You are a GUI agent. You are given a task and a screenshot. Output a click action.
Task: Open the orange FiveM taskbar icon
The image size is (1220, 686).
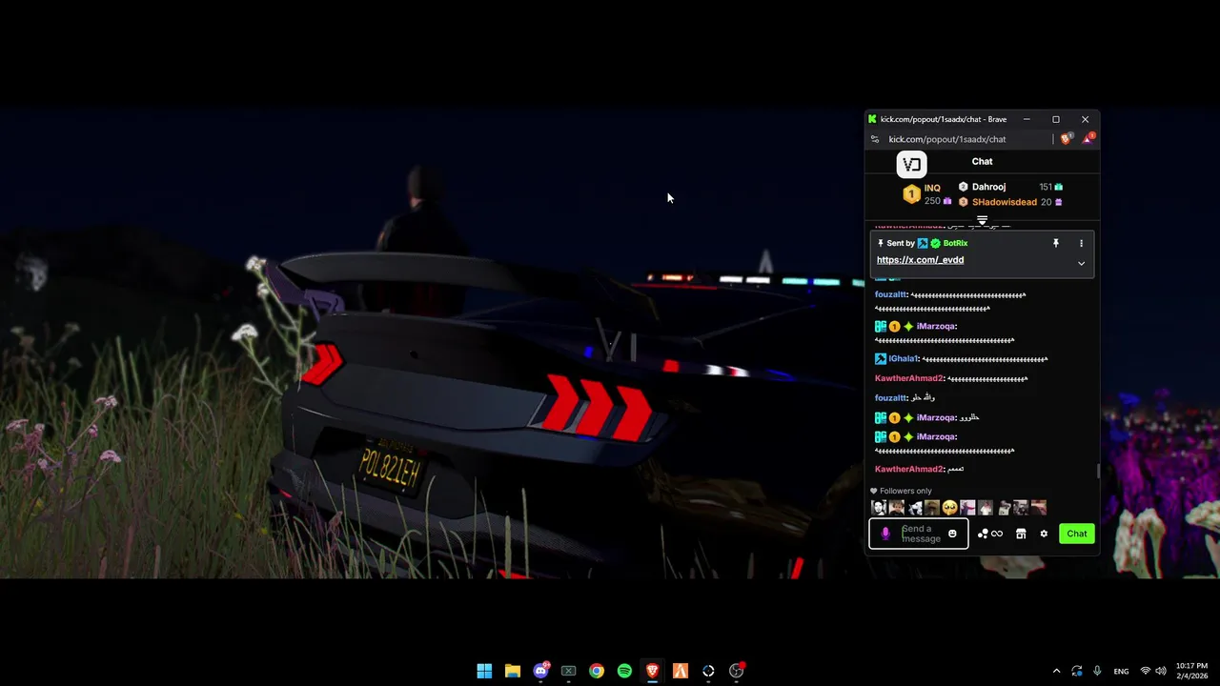681,671
